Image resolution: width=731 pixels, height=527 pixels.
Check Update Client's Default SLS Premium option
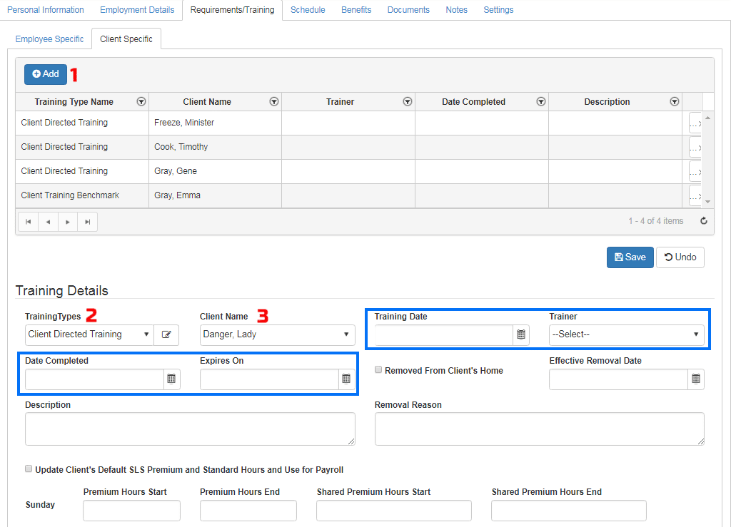coord(29,469)
